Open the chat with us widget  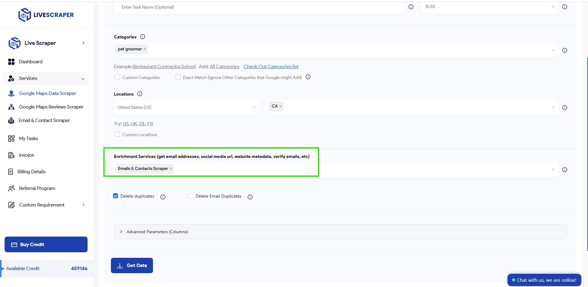click(544, 280)
